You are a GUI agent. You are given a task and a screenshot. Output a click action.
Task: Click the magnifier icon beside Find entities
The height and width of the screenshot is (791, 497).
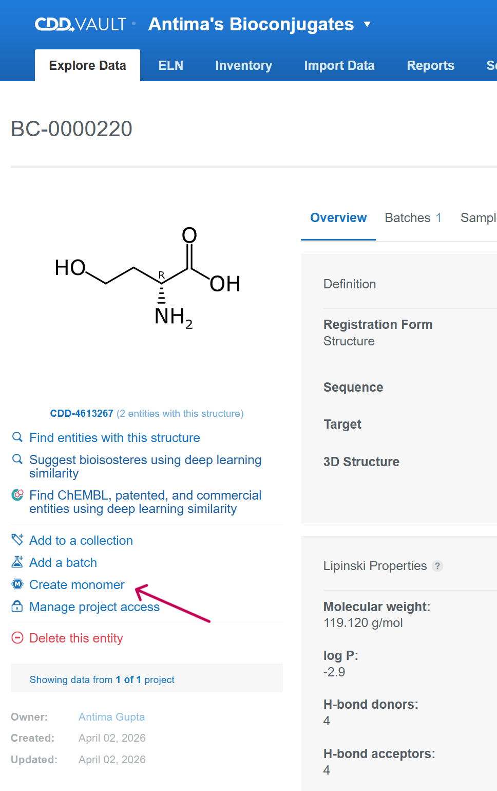coord(17,437)
